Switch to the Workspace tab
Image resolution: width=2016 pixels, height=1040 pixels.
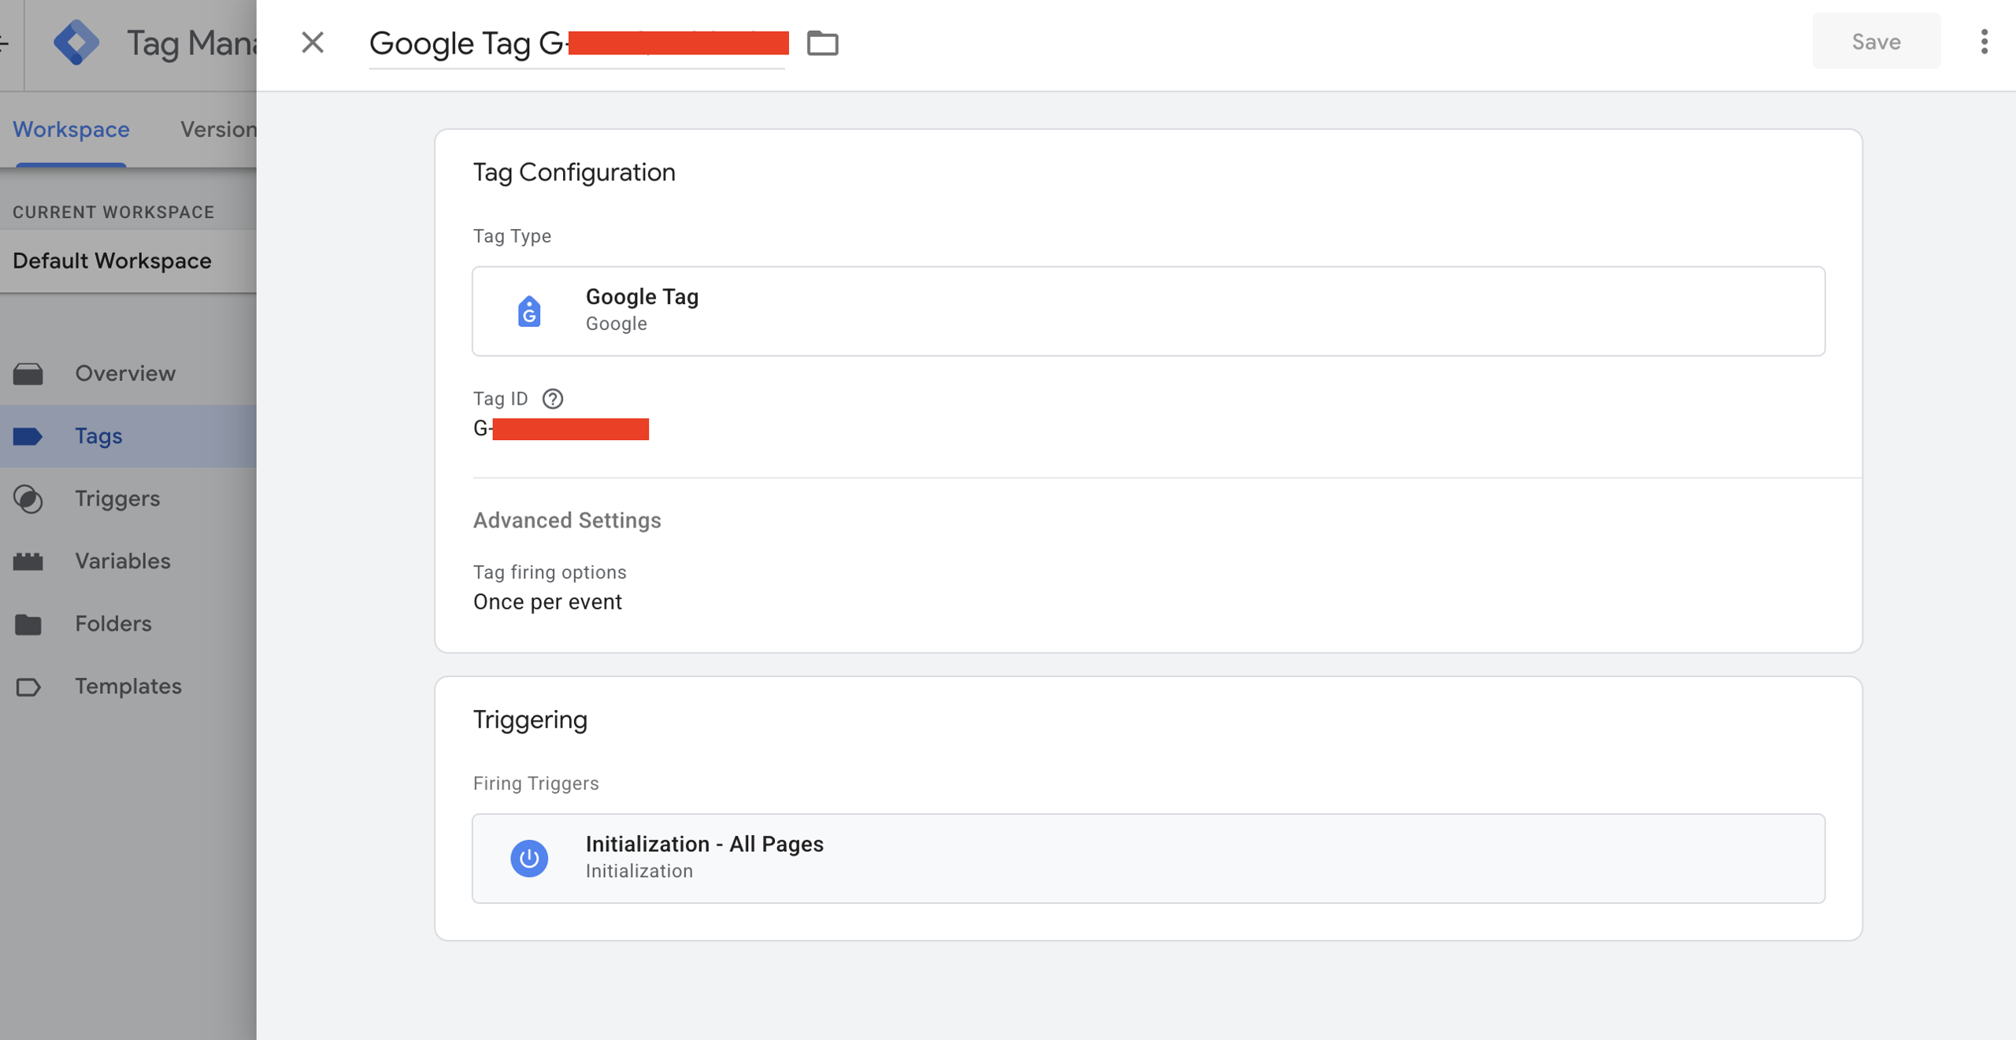coord(71,129)
